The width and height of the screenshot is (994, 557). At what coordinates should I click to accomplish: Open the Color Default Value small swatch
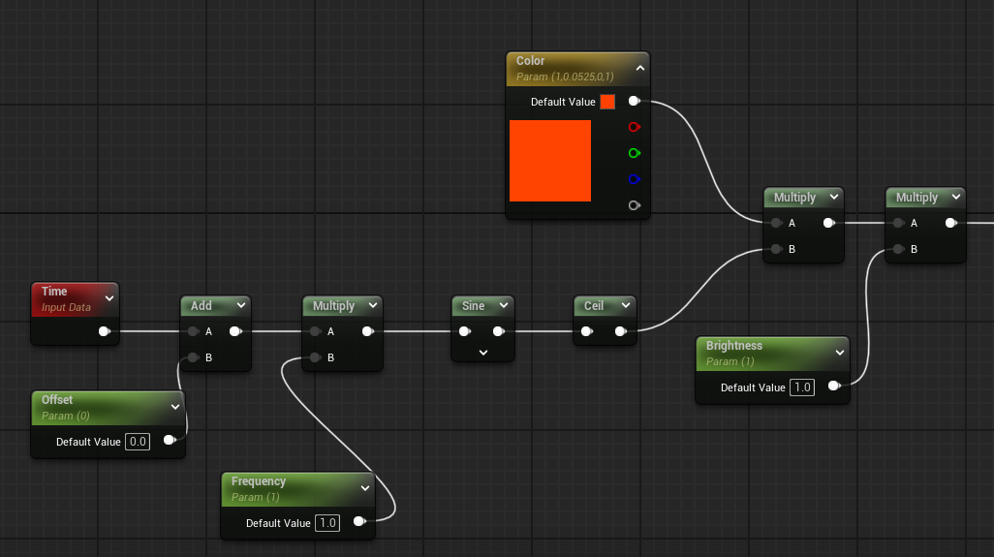(607, 102)
